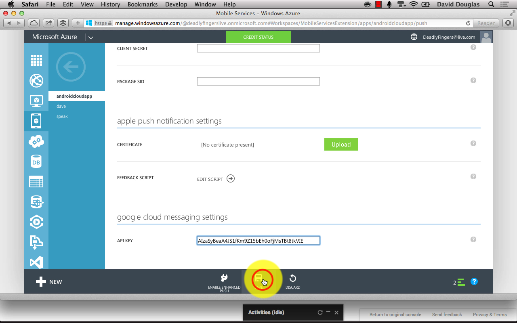Open blue help icon in command bar
The height and width of the screenshot is (323, 517).
(474, 281)
